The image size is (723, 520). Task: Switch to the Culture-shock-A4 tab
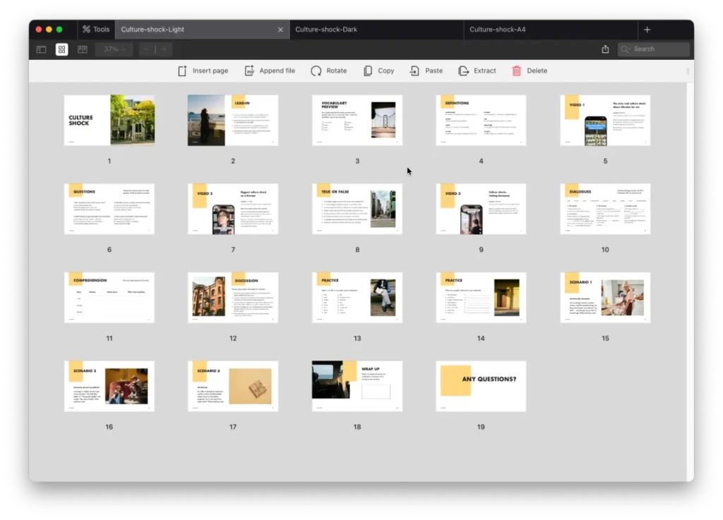pyautogui.click(x=497, y=30)
